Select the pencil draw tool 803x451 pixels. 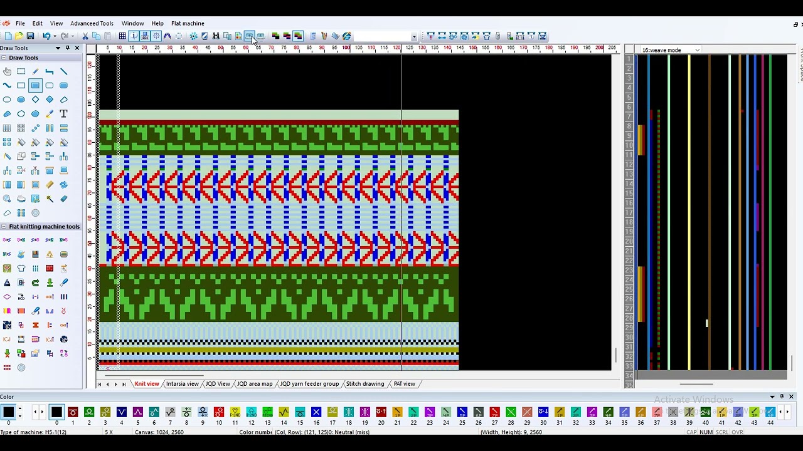tap(35, 71)
